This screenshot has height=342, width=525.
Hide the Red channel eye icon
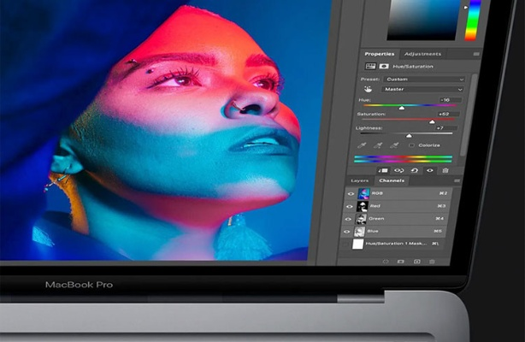[351, 206]
